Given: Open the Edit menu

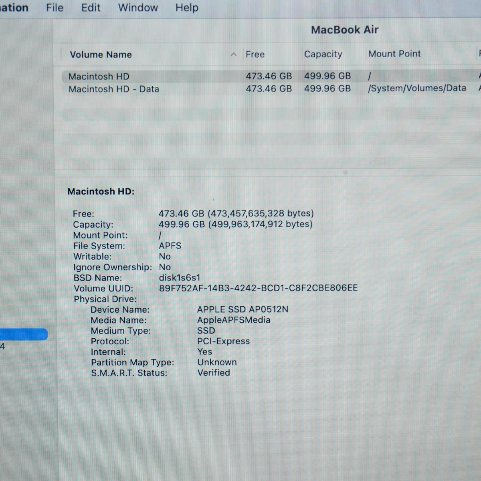Looking at the screenshot, I should point(91,8).
